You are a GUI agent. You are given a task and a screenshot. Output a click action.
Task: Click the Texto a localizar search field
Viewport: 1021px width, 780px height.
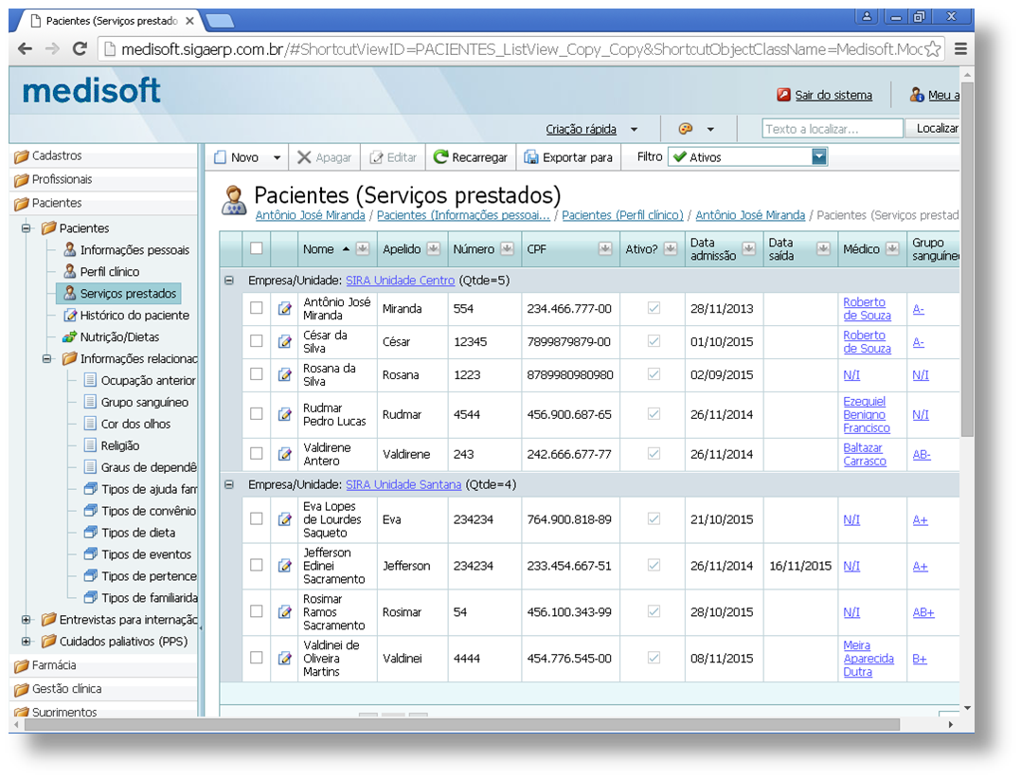832,129
